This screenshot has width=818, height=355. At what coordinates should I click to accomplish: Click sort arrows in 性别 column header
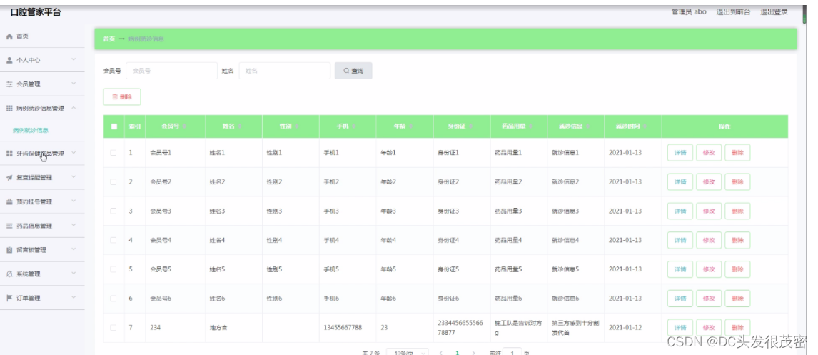coord(296,126)
